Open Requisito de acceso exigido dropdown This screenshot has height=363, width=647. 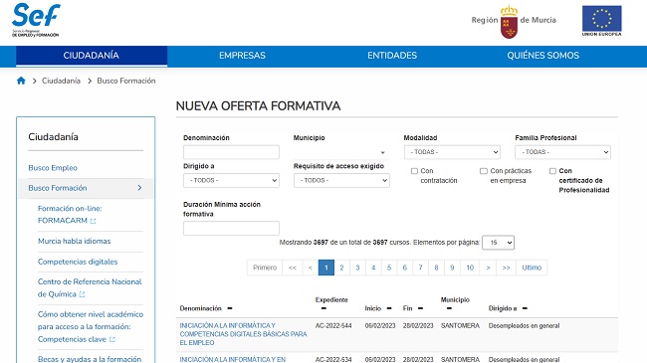click(341, 180)
